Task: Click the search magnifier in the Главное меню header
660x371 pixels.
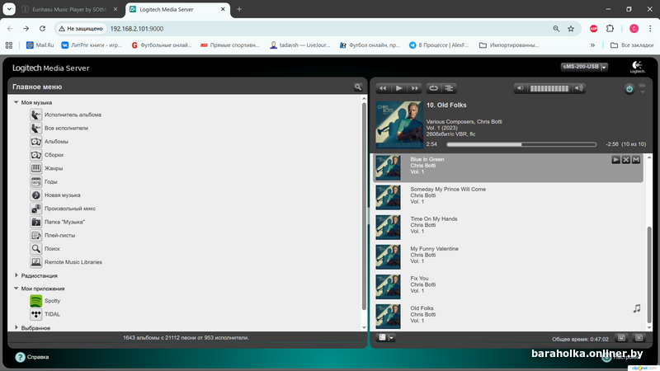Action: [358, 87]
